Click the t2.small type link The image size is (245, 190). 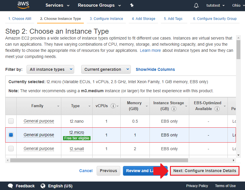point(77,149)
